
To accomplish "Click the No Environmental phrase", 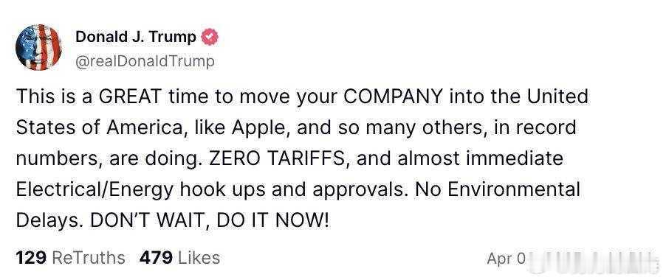I will point(498,189).
